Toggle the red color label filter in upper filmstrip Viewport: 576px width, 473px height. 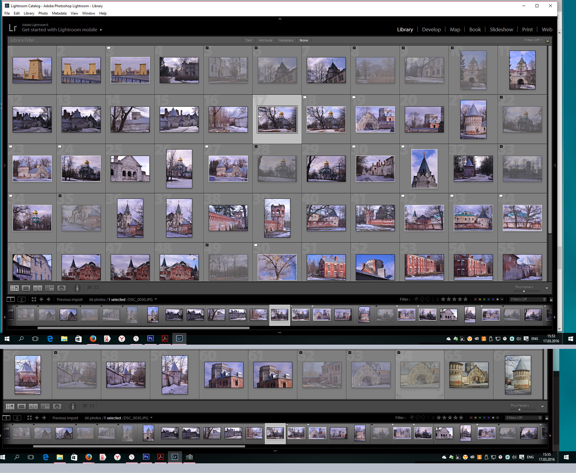point(475,299)
